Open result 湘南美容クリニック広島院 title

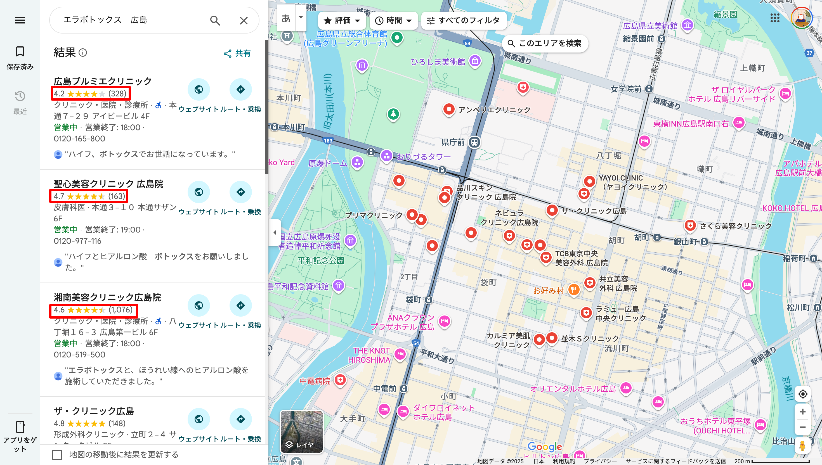(x=107, y=297)
